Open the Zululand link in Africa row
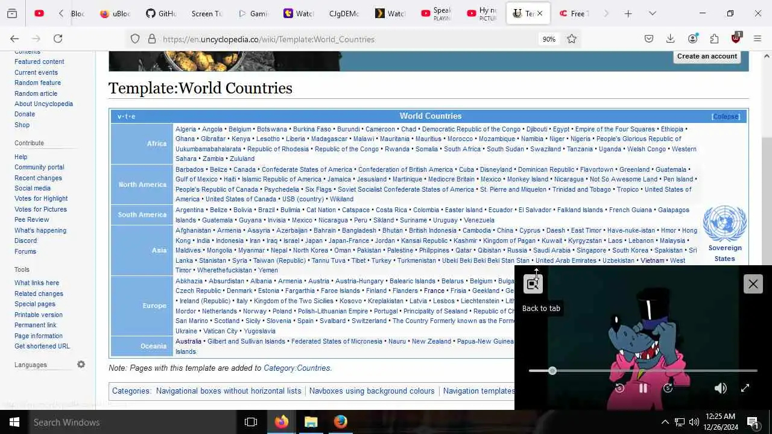The image size is (772, 434). pyautogui.click(x=242, y=159)
